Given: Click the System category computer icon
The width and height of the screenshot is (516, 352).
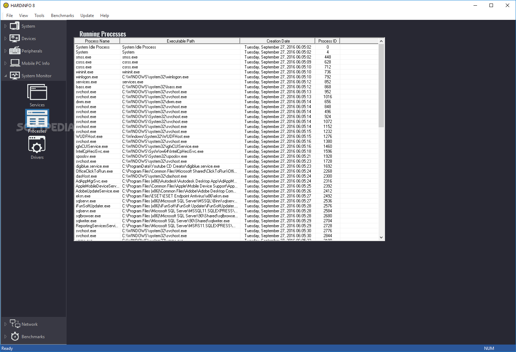Looking at the screenshot, I should point(15,26).
